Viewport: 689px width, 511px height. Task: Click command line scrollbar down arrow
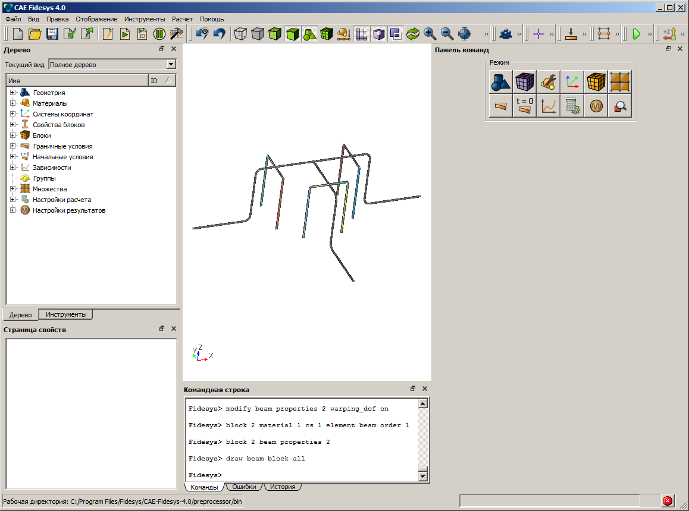pos(422,476)
